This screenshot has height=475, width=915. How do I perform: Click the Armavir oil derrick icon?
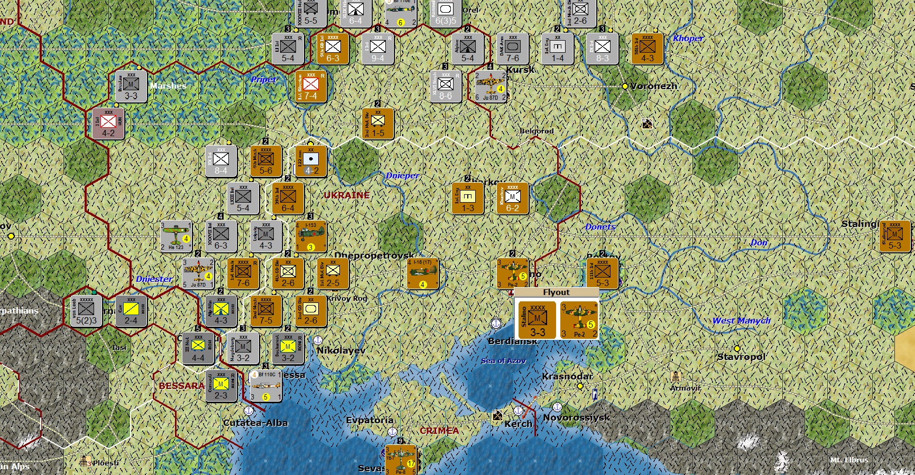676,376
